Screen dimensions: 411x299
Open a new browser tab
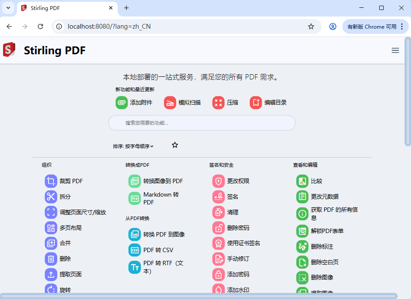[x=126, y=8]
